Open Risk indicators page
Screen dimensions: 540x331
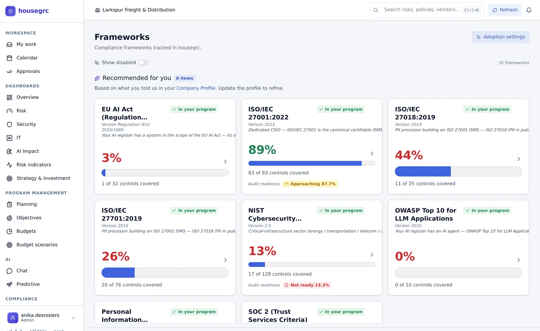[x=42, y=165]
